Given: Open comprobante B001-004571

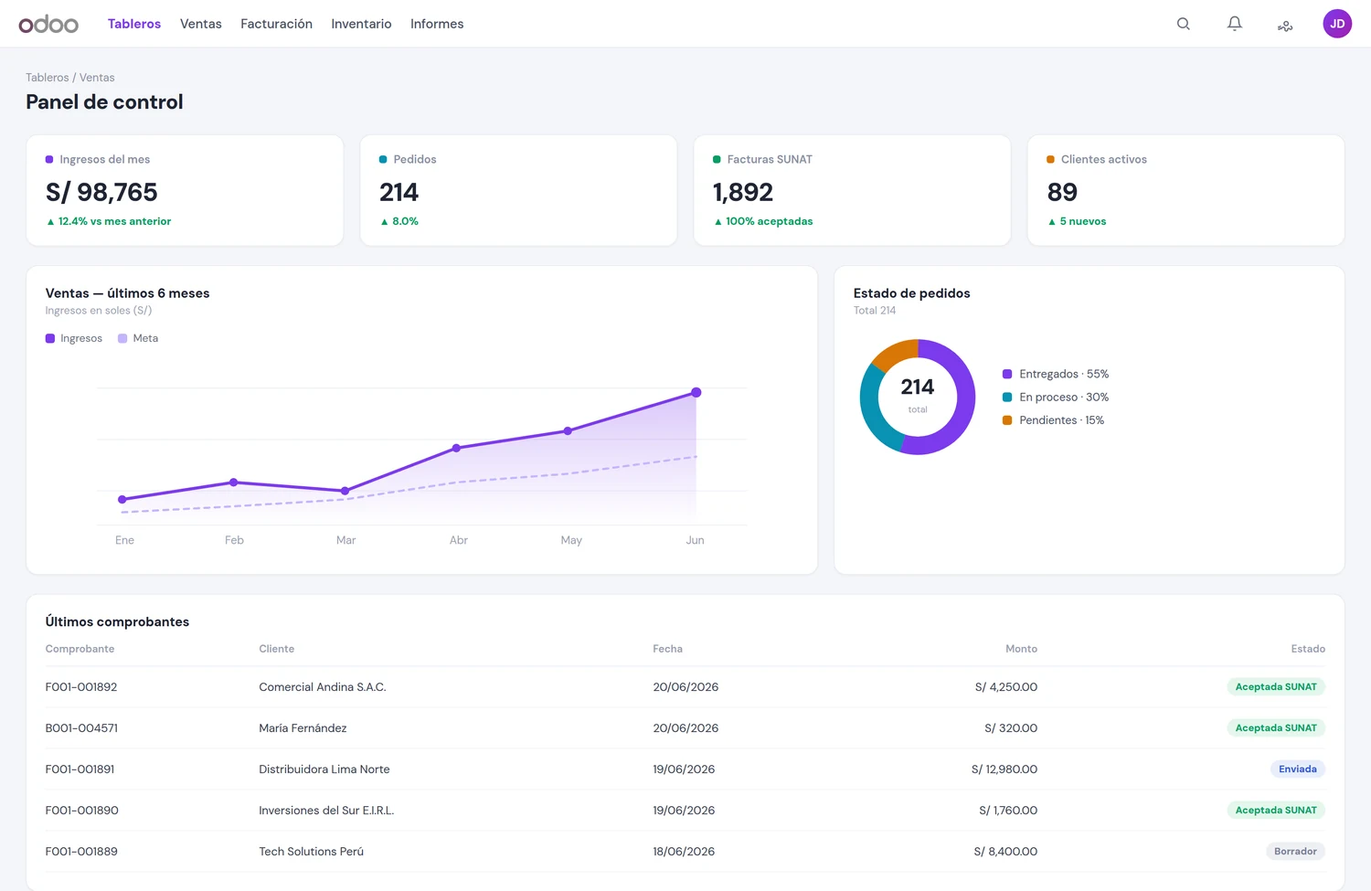Looking at the screenshot, I should coord(81,728).
